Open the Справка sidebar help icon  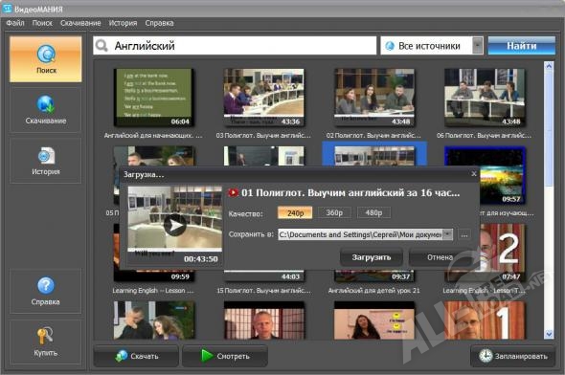[46, 286]
